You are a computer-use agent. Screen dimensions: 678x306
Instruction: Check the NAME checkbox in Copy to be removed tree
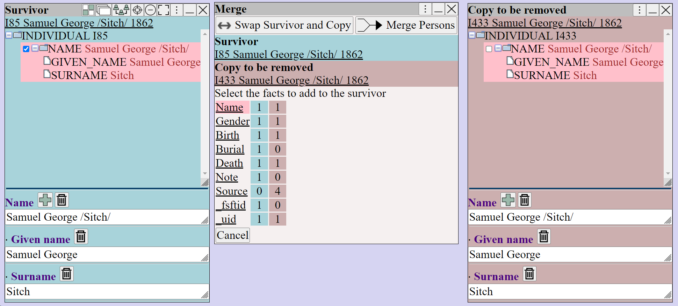(x=489, y=49)
